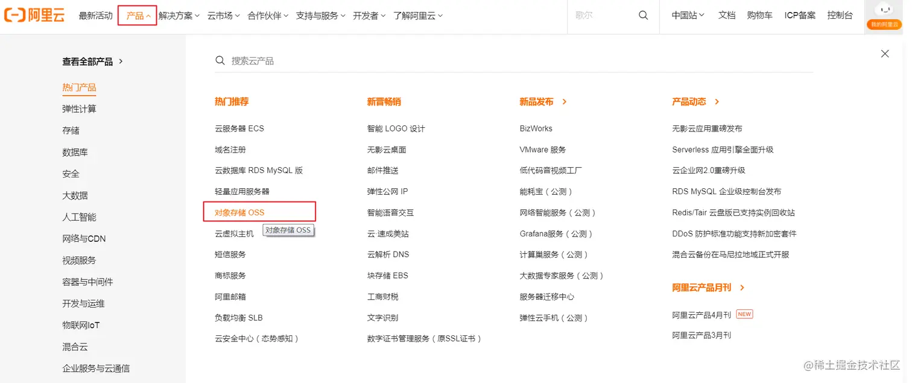Image resolution: width=912 pixels, height=383 pixels.
Task: Open 域名注册 product
Action: coord(230,150)
